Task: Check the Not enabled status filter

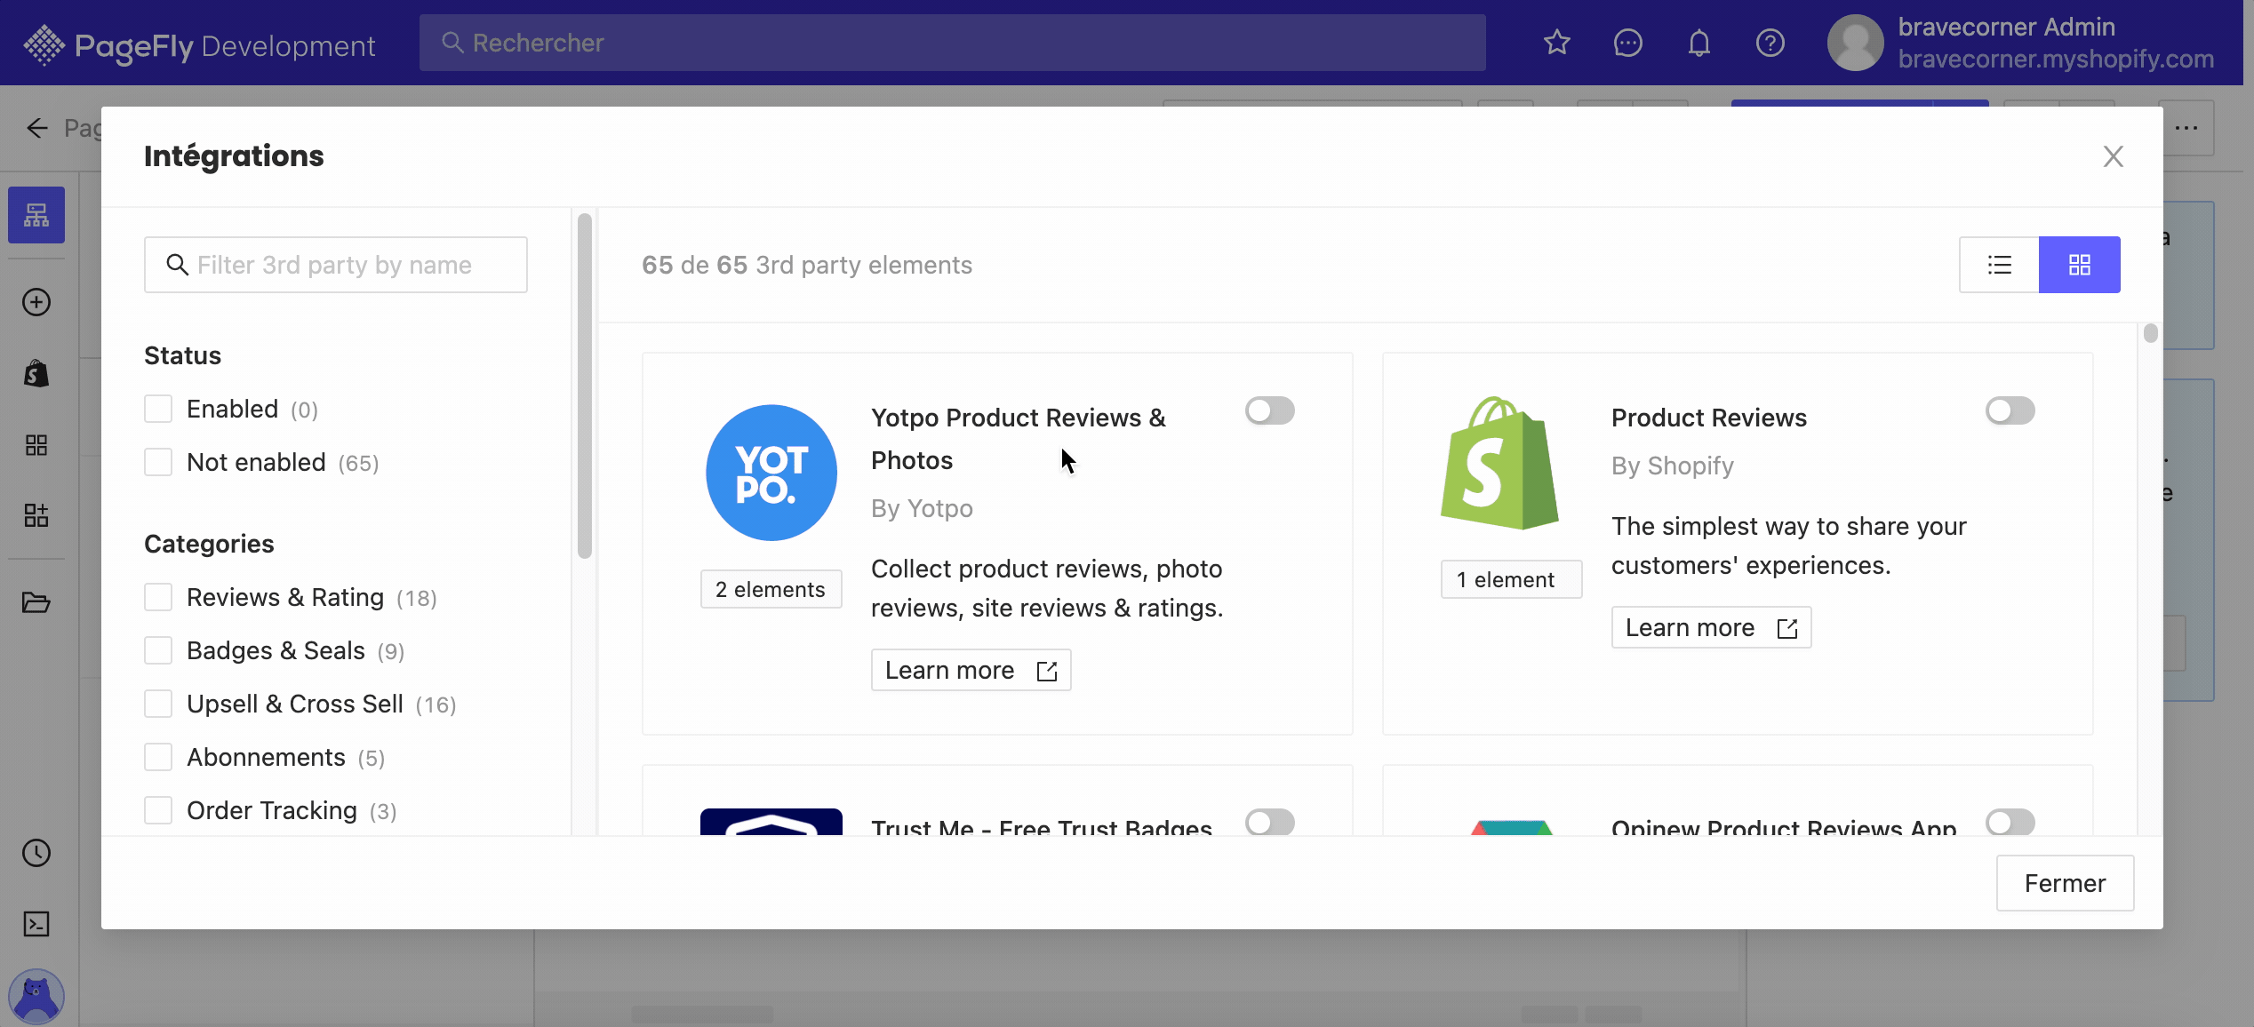Action: [x=158, y=462]
